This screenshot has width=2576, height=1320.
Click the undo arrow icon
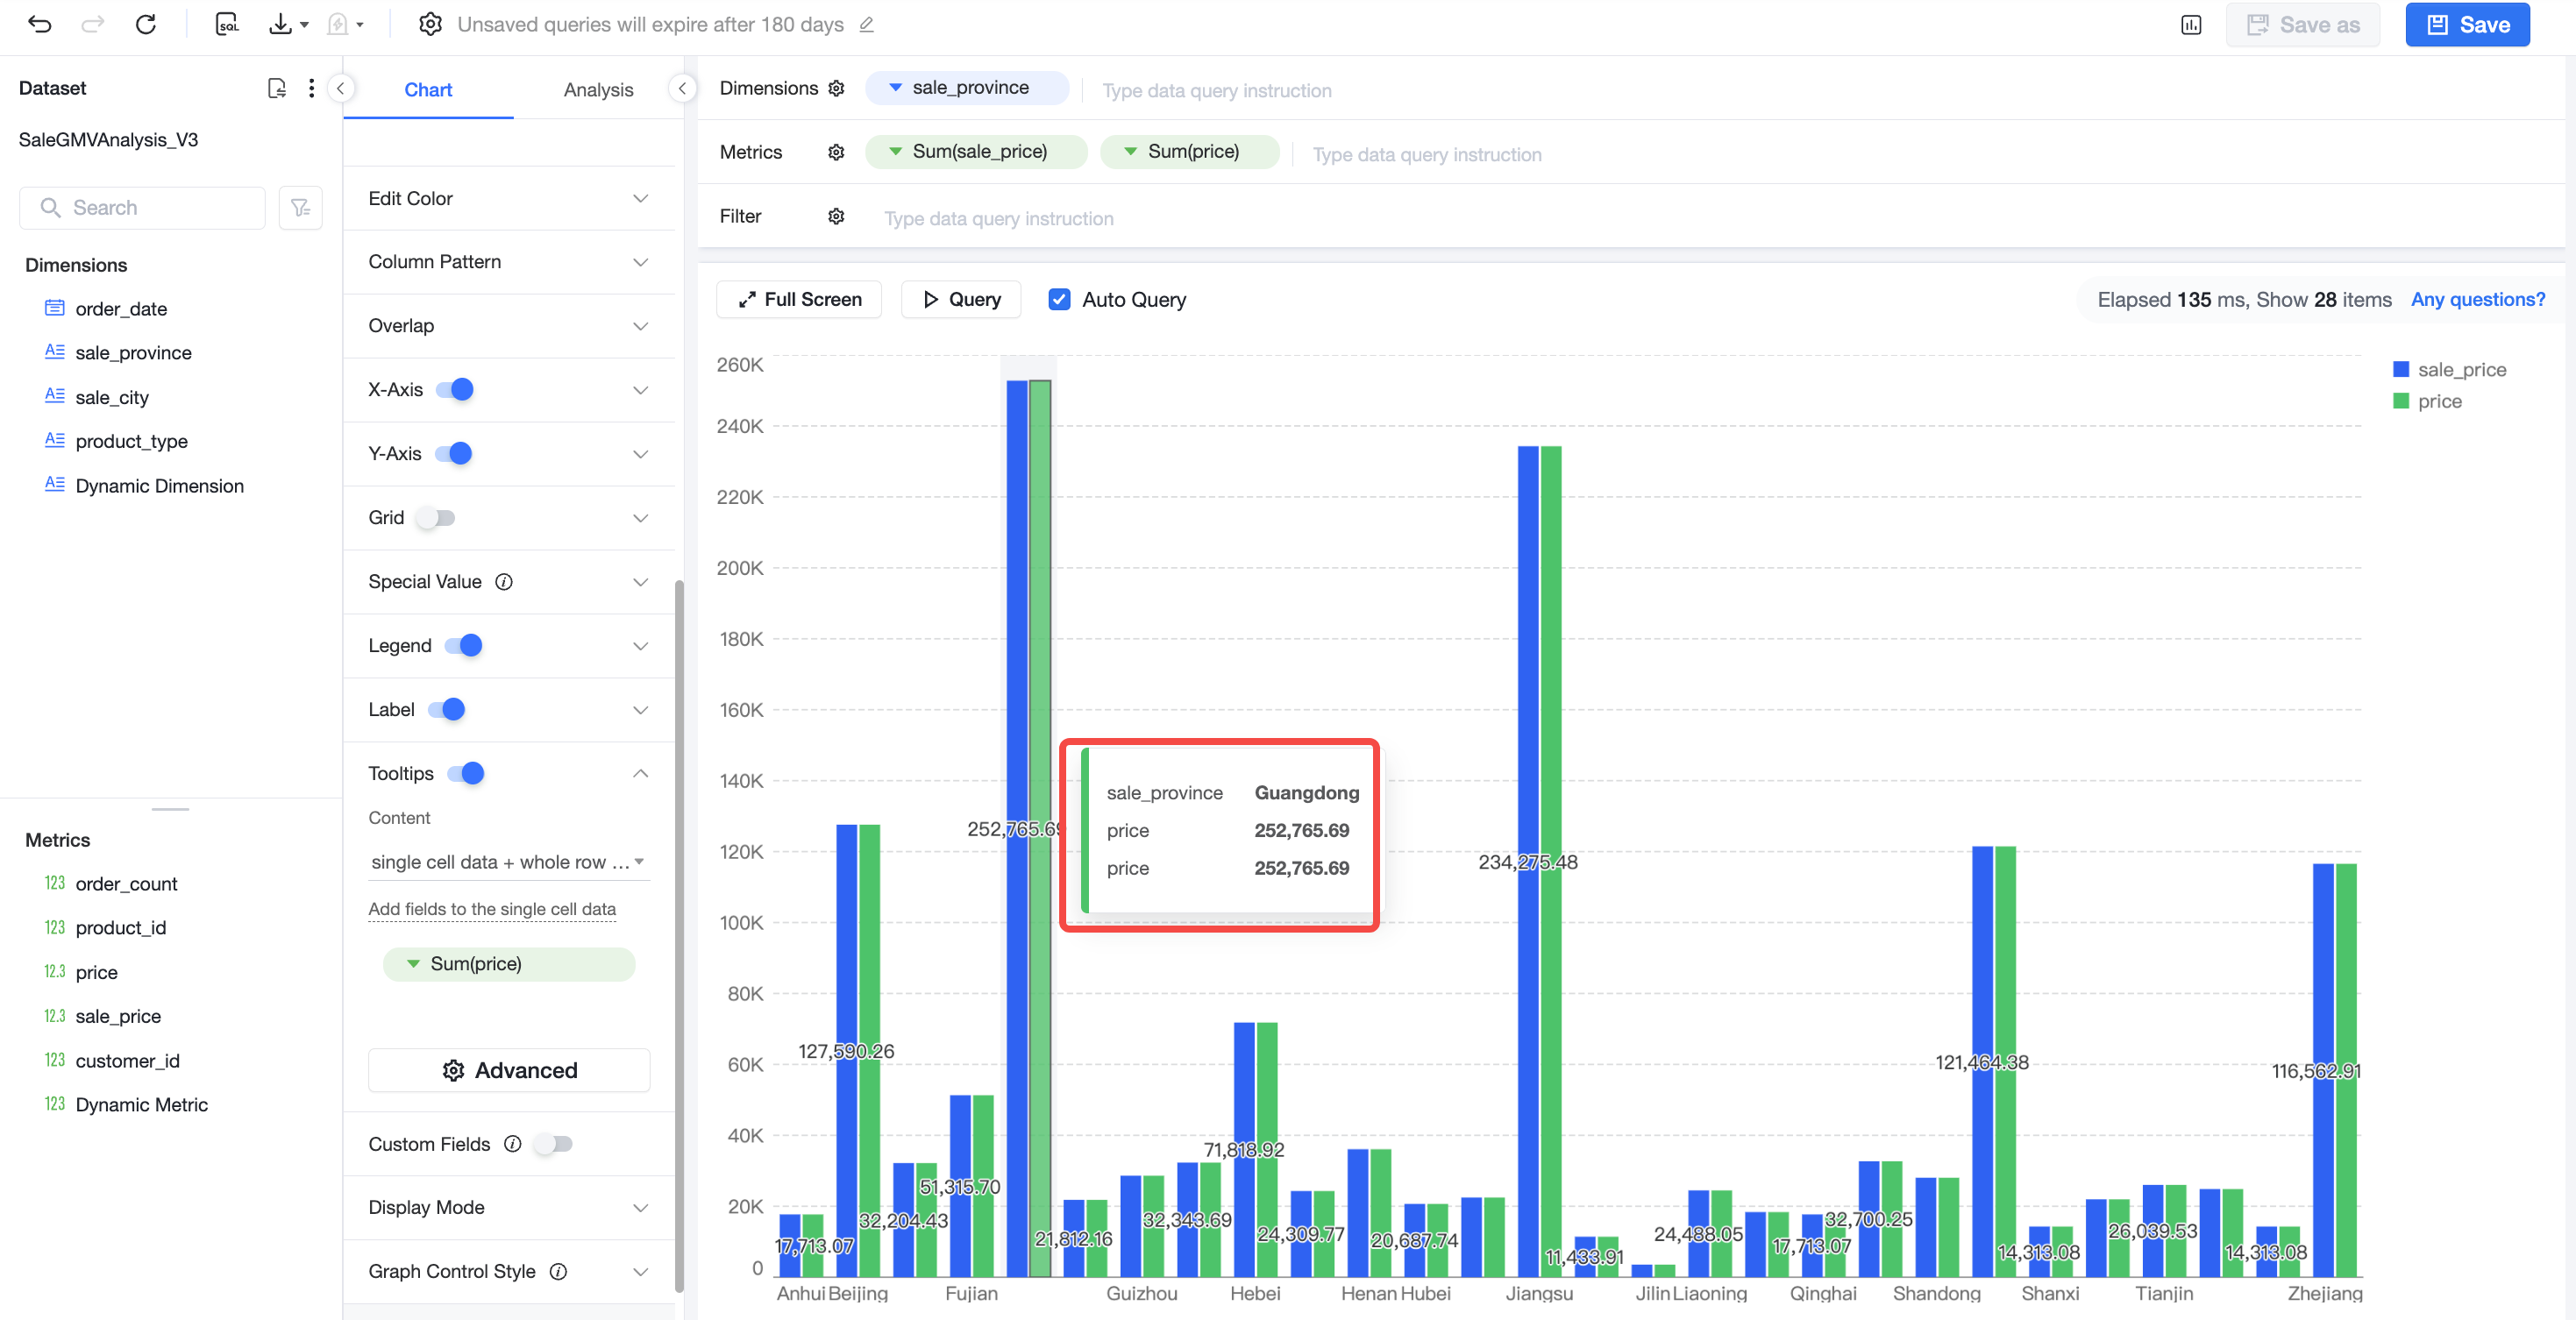[x=40, y=24]
